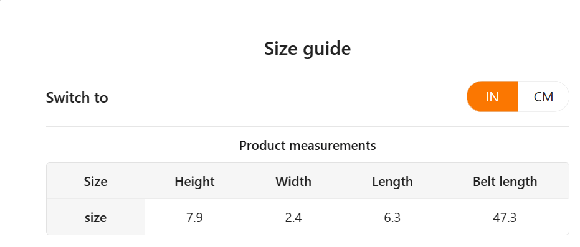
Task: Click the 47.3 belt length value
Action: 505,218
